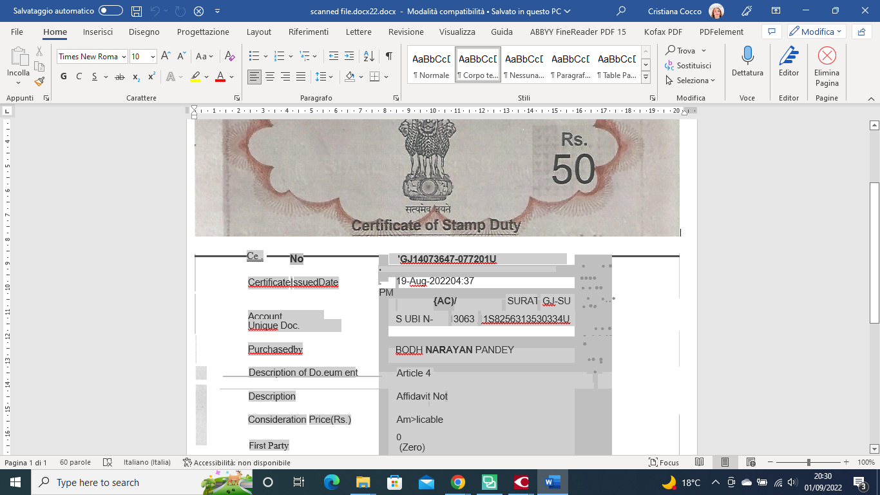The image size is (880, 495).
Task: Click the Sostituisci replace button
Action: [x=689, y=66]
